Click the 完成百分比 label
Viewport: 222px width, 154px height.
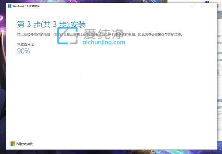click(x=26, y=45)
